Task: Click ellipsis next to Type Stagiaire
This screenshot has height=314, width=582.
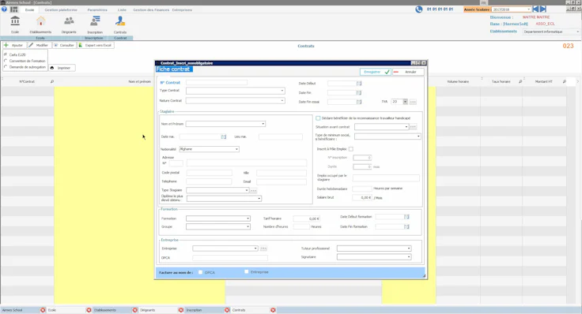Action: pyautogui.click(x=253, y=190)
